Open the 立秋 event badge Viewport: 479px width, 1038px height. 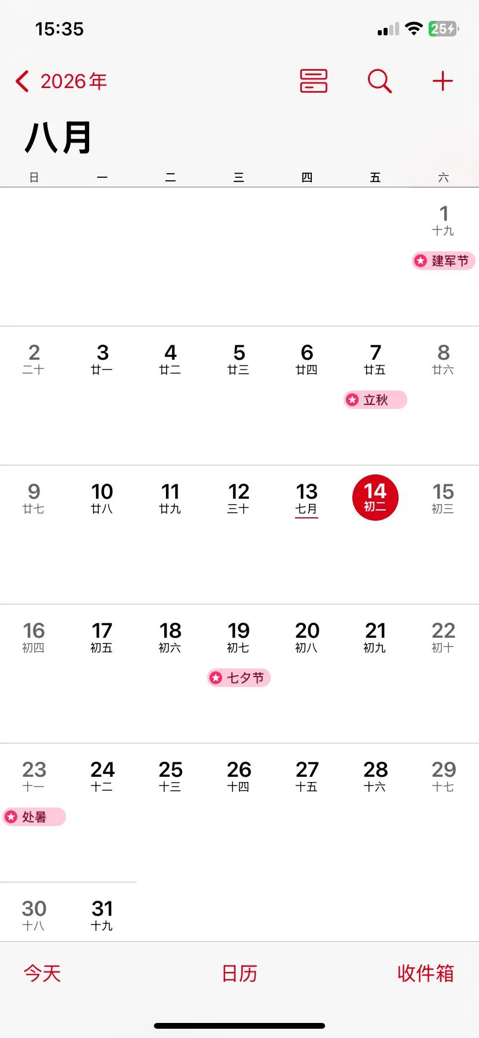pos(375,400)
